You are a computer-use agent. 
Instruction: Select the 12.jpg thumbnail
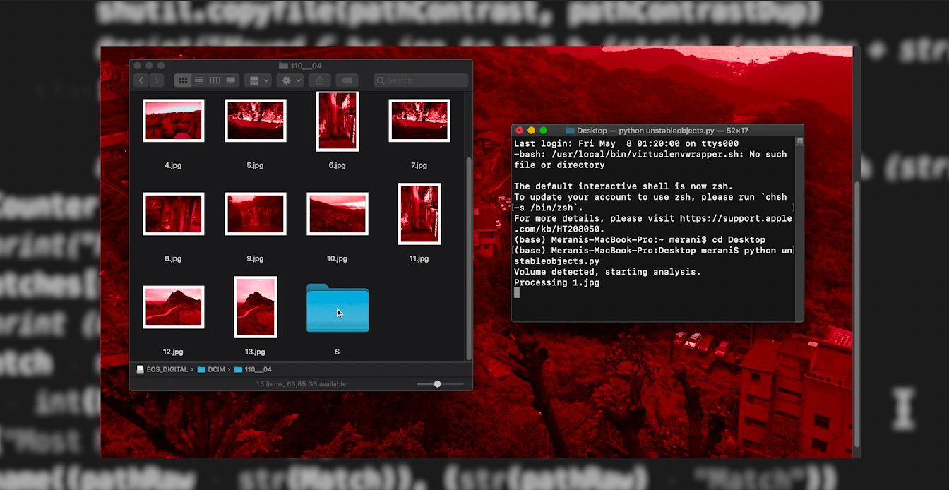[x=173, y=307]
